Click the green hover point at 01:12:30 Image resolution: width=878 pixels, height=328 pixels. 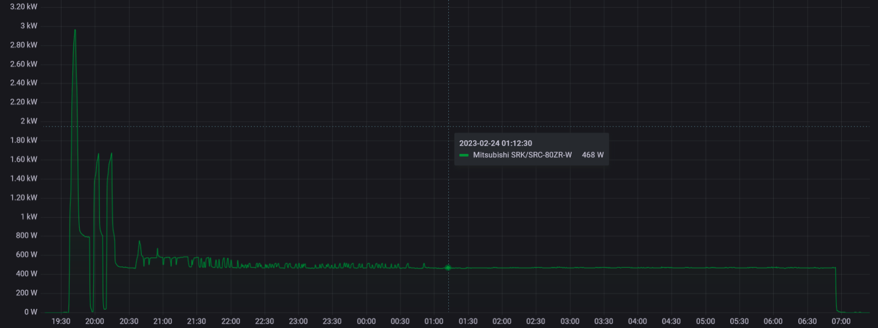pos(448,268)
